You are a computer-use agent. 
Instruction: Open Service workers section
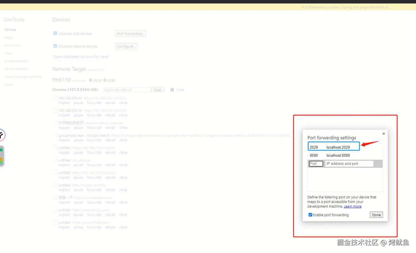coord(16,69)
